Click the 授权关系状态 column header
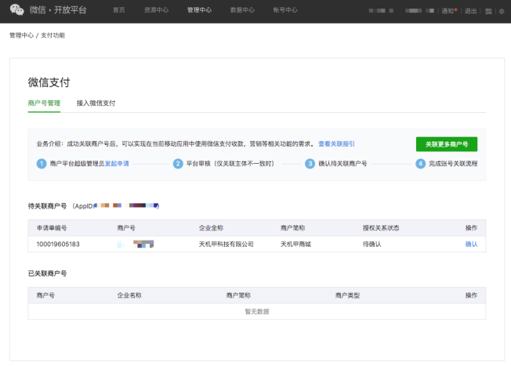 click(x=381, y=228)
